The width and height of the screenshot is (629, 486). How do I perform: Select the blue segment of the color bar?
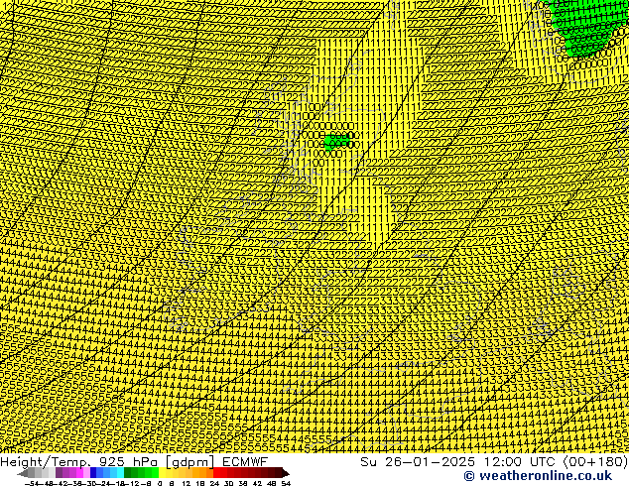[99, 473]
